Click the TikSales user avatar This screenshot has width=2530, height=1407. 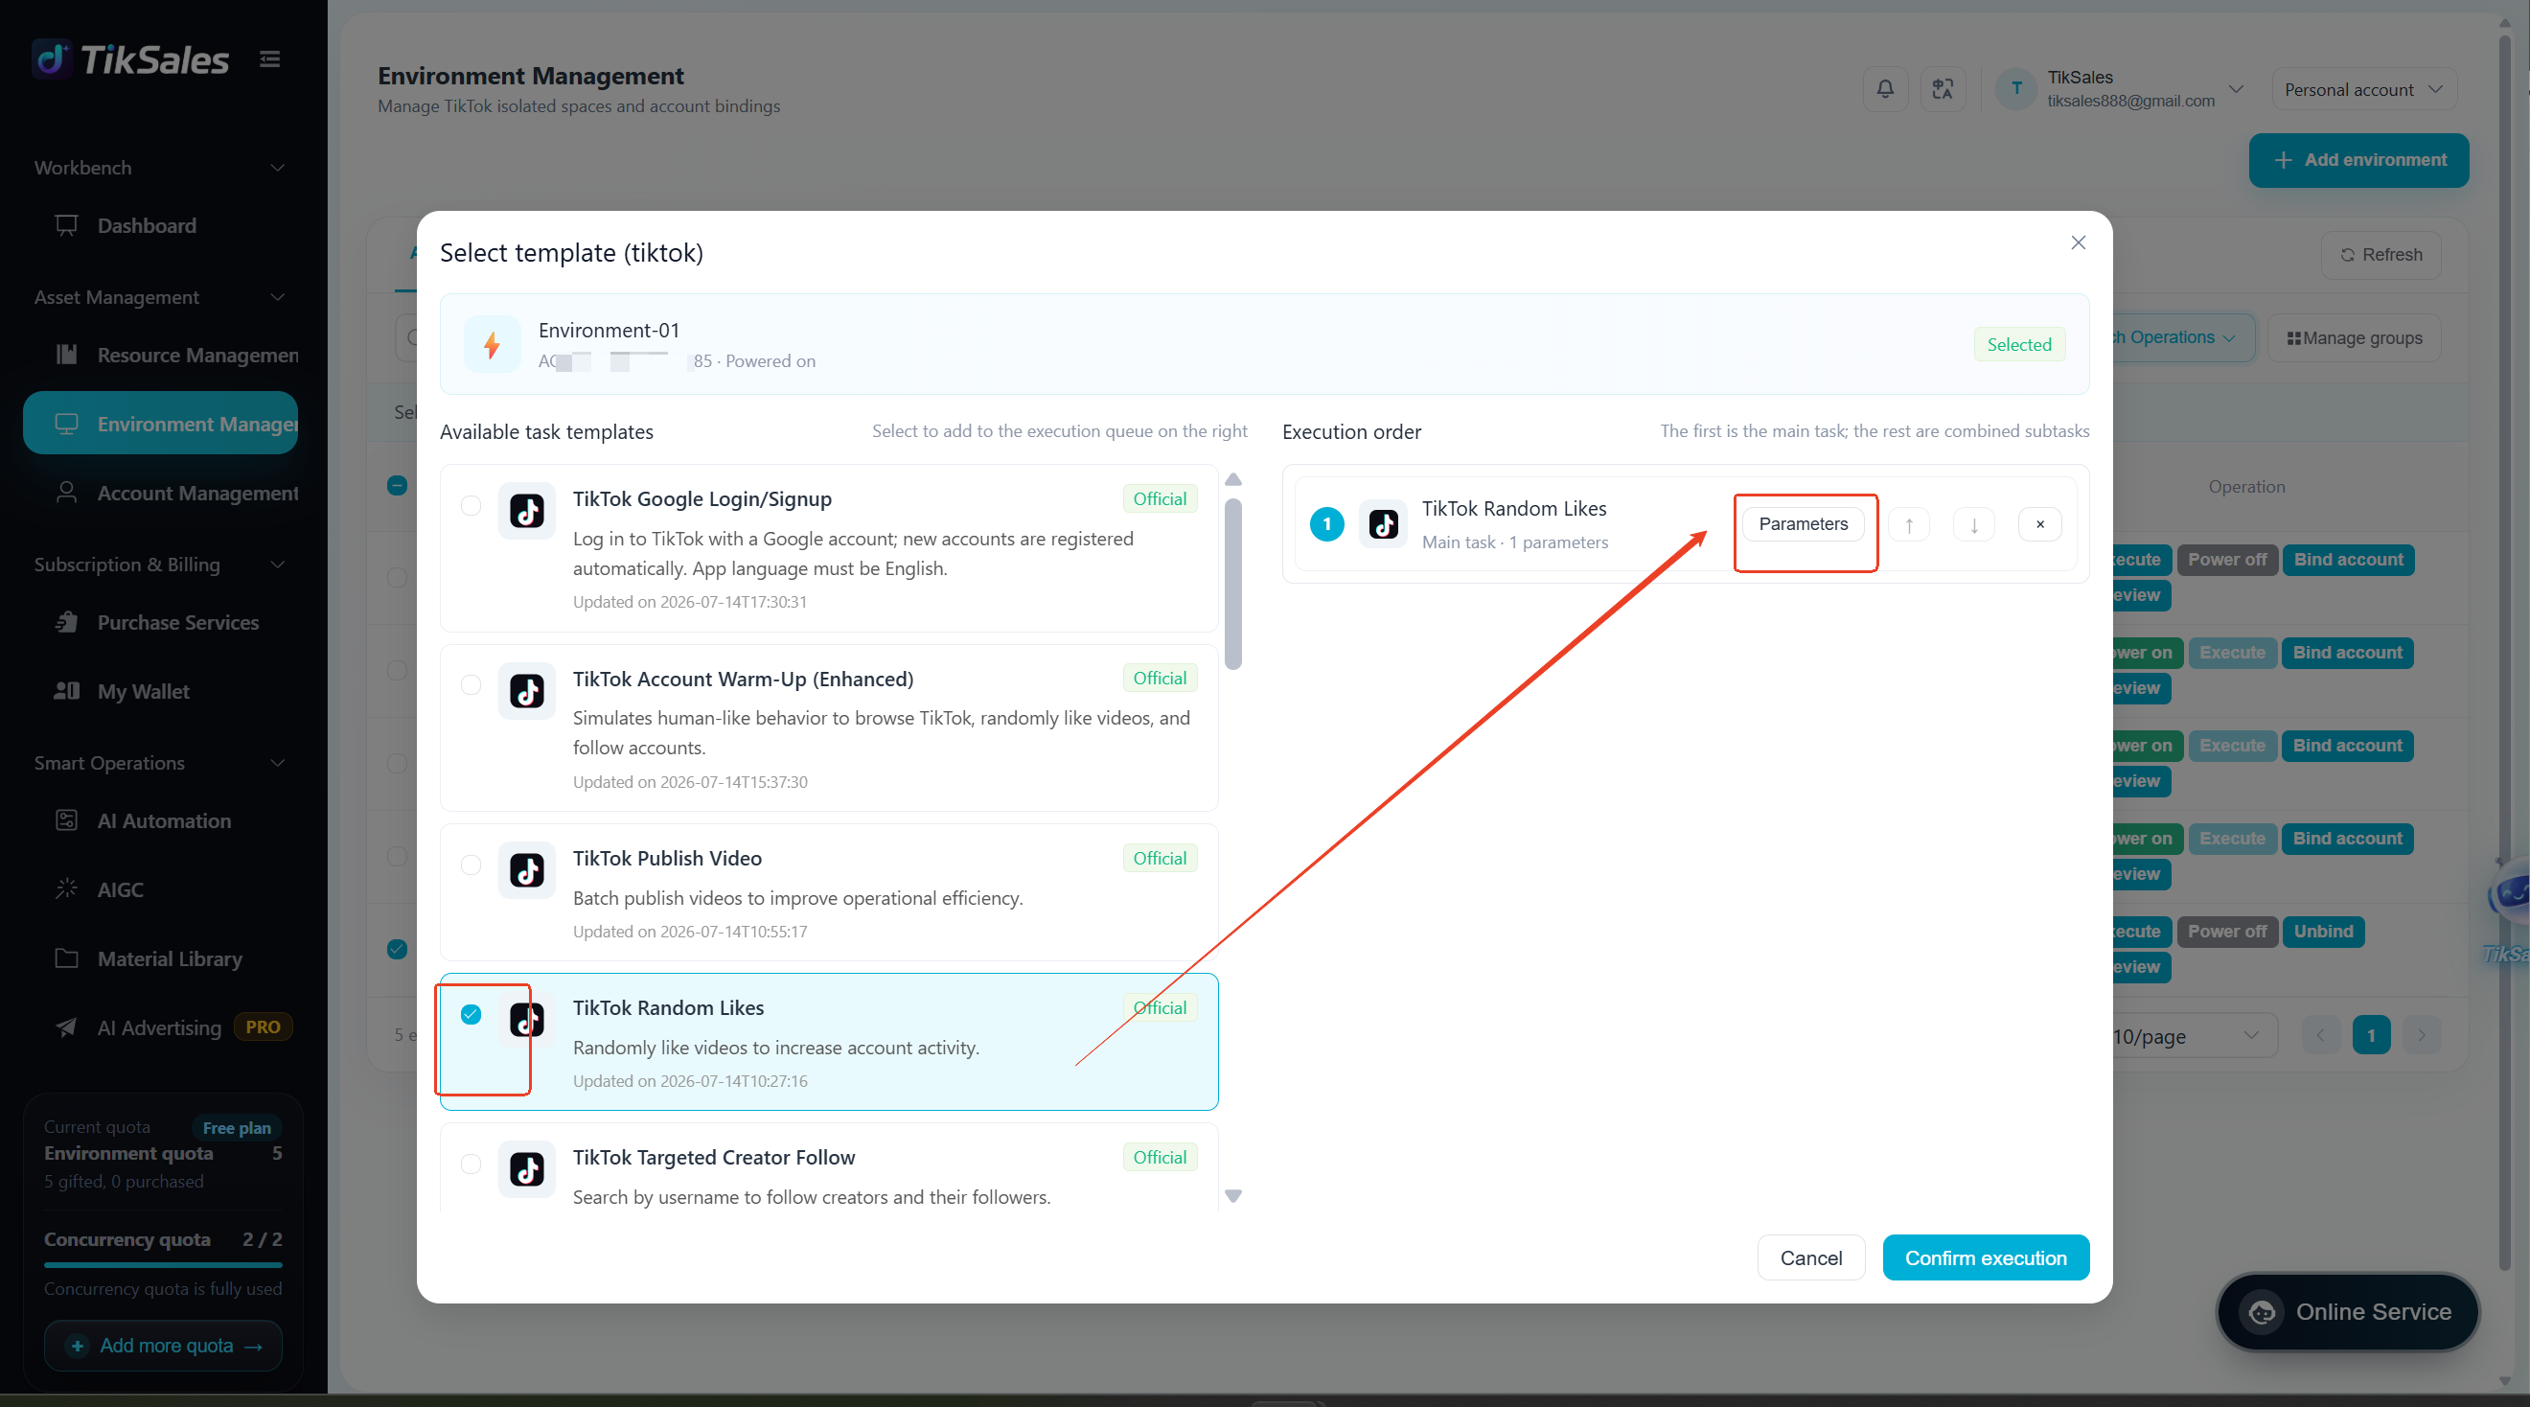(x=2016, y=89)
